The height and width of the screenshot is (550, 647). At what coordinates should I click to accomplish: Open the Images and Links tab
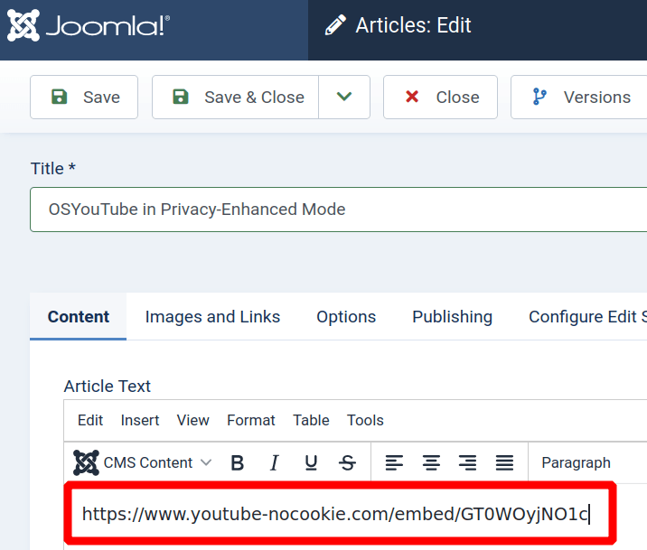[x=212, y=317]
